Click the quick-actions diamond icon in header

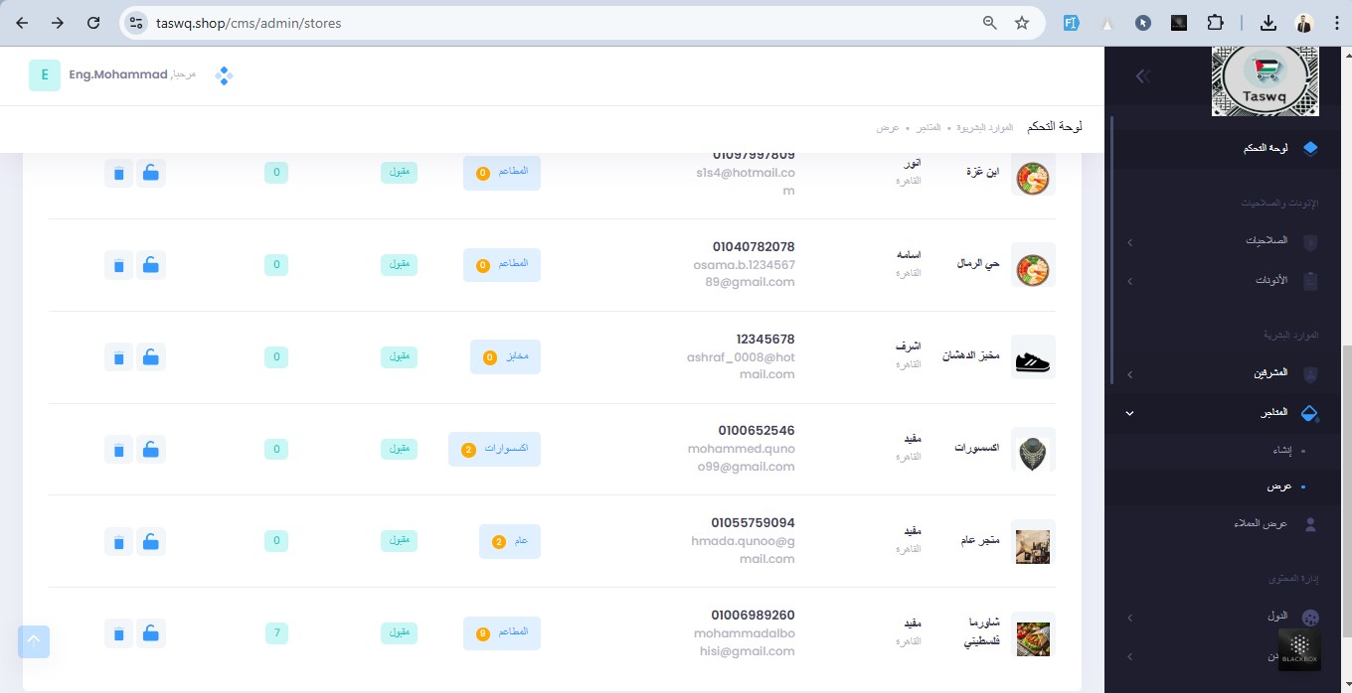(x=224, y=75)
